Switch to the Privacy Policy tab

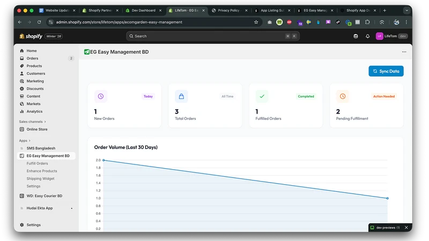pos(228,10)
